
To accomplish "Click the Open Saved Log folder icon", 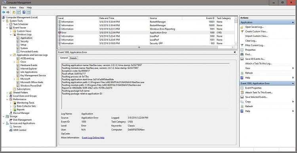I will [242, 27].
